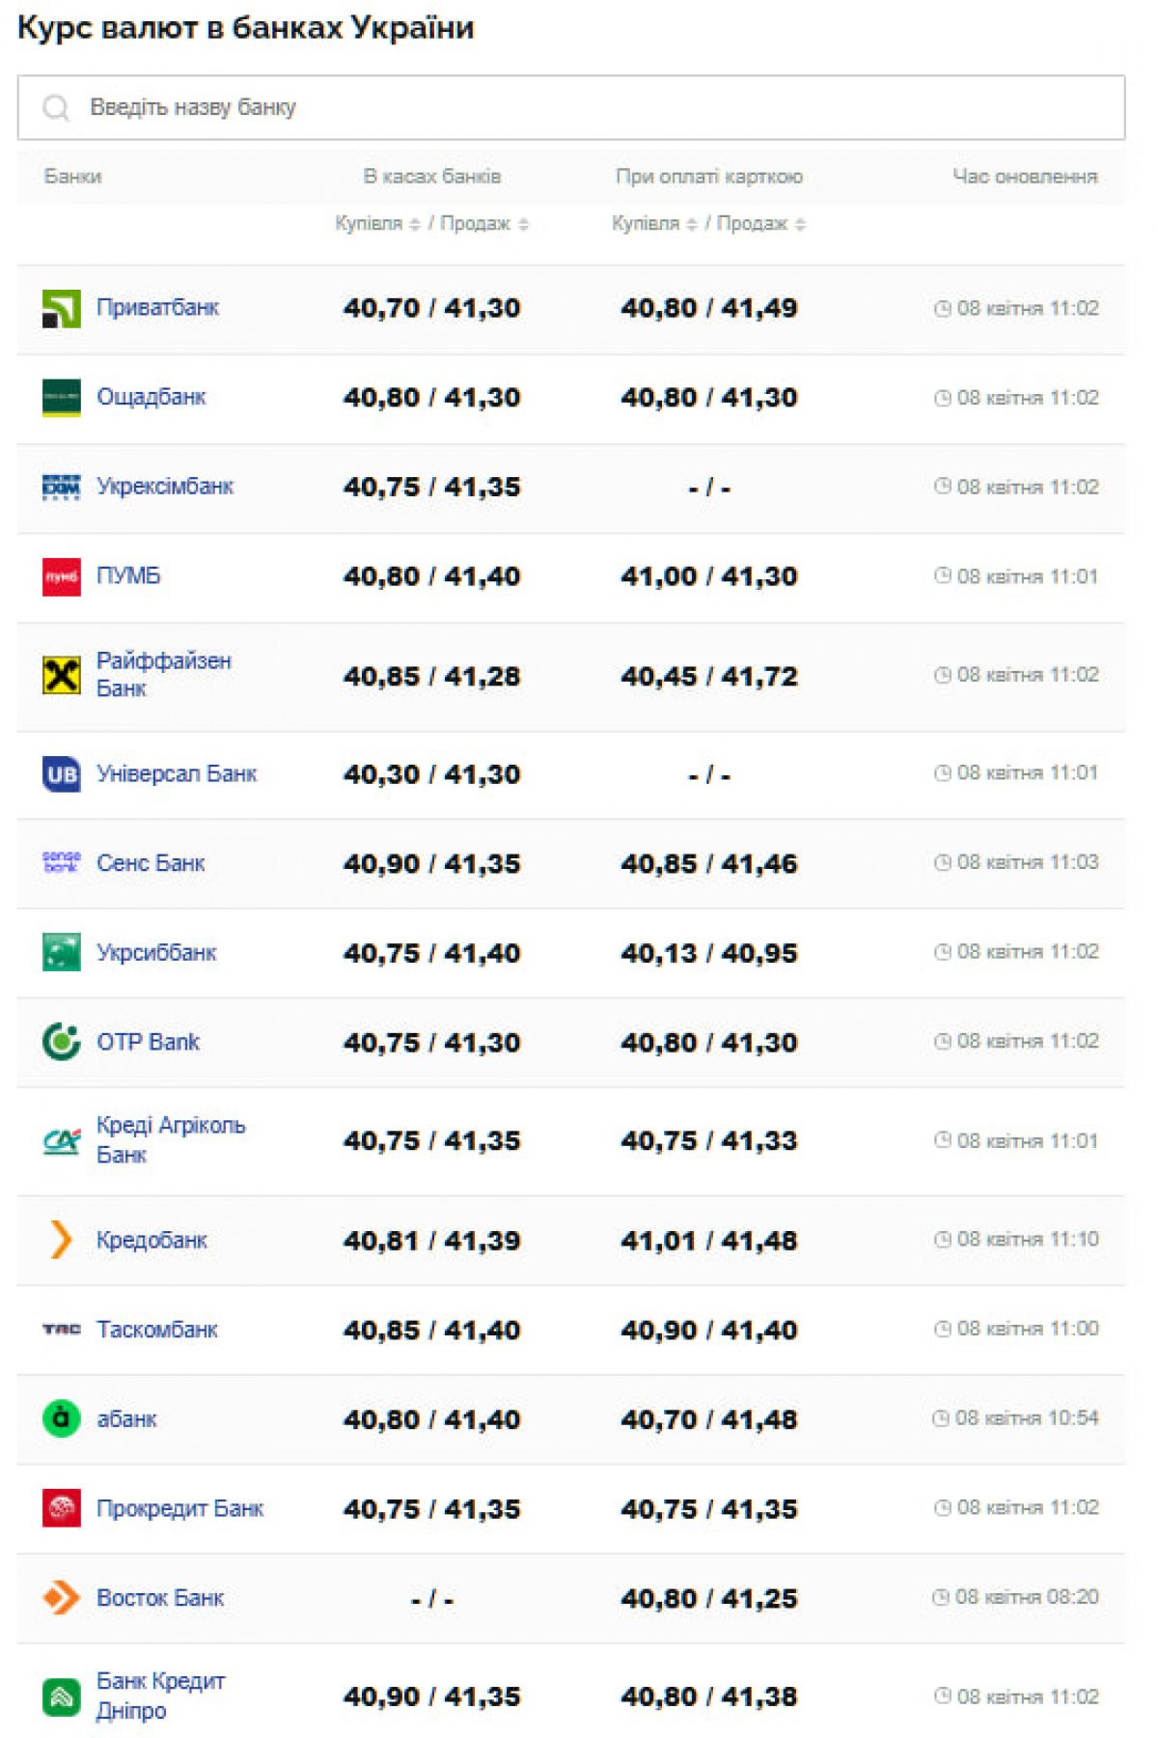The image size is (1158, 1738).
Task: Click the OTP Bank green logo
Action: [62, 1042]
